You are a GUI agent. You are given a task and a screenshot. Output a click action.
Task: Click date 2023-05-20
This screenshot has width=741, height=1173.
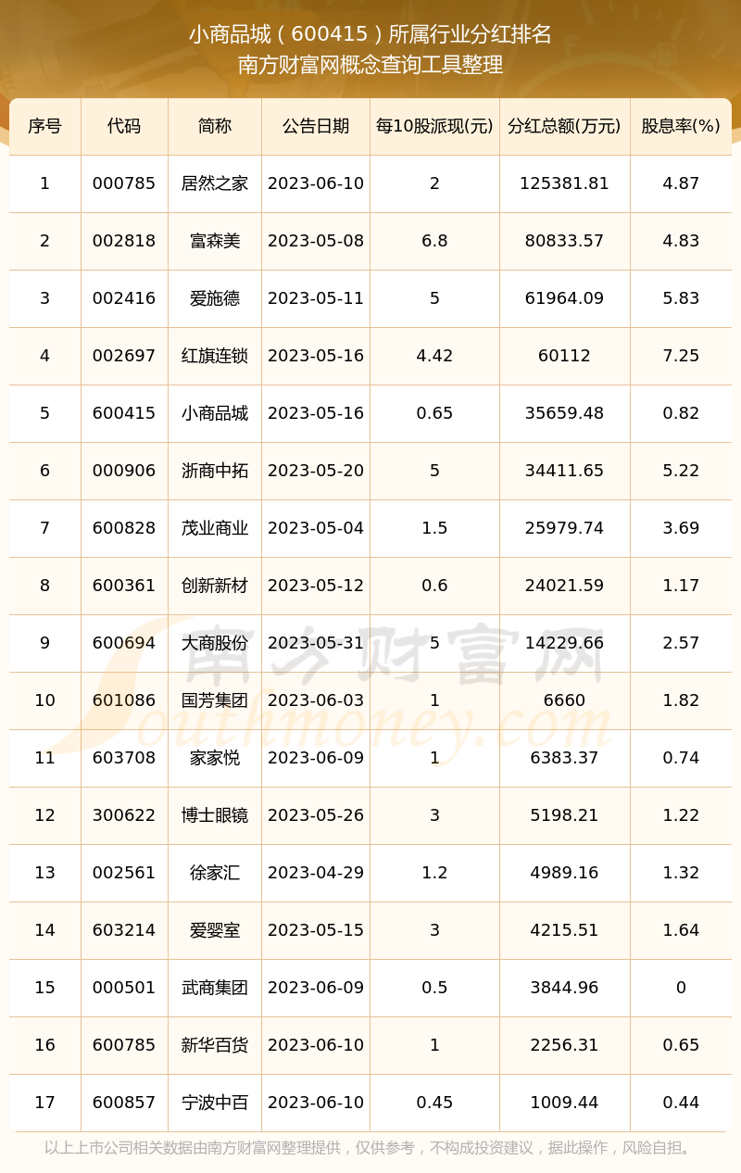tap(316, 471)
